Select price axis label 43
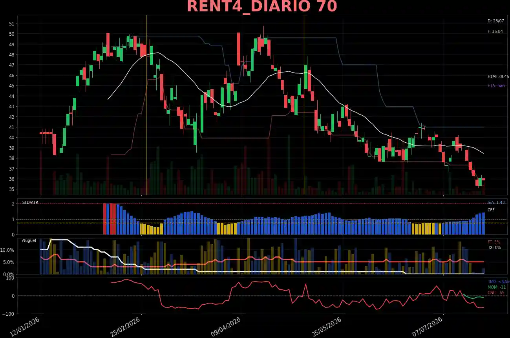Screen dimensions: 510x338 pyautogui.click(x=11, y=107)
